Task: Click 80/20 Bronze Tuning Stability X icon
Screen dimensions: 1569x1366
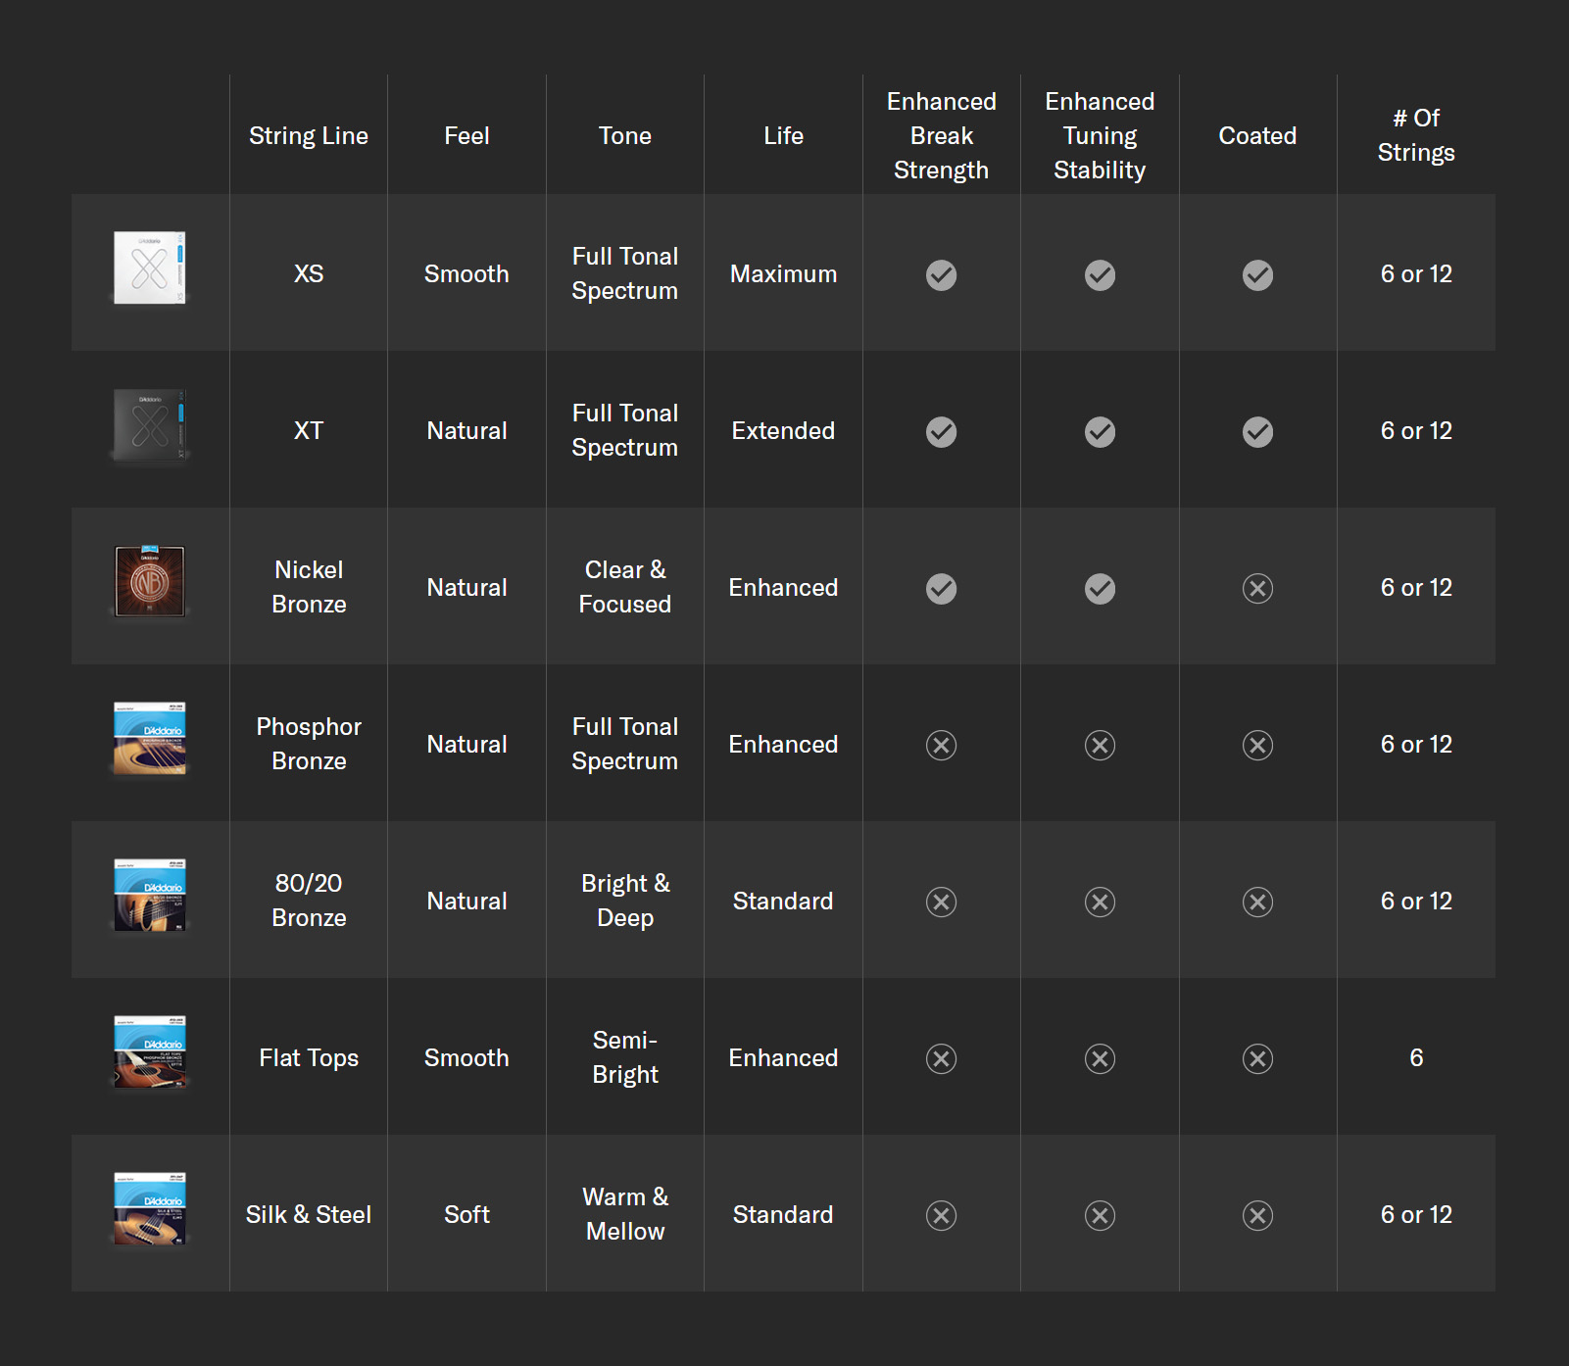Action: coord(1100,903)
